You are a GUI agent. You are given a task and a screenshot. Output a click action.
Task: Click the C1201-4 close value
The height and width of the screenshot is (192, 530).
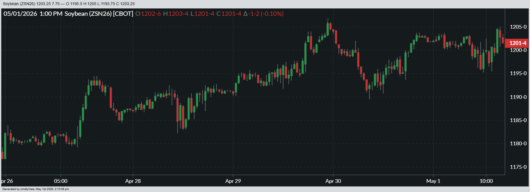[x=229, y=13]
